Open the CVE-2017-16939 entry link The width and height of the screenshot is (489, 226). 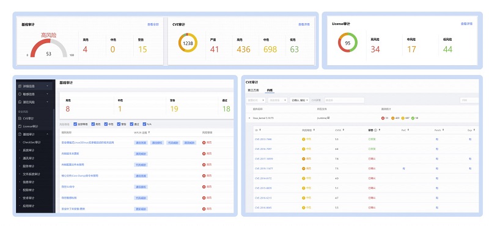(264, 158)
